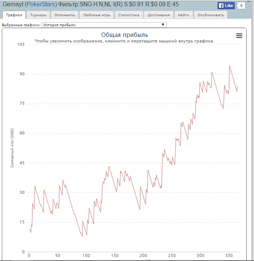Click the X-axis label 300
This screenshot has height=261, width=254.
pyautogui.click(x=200, y=255)
